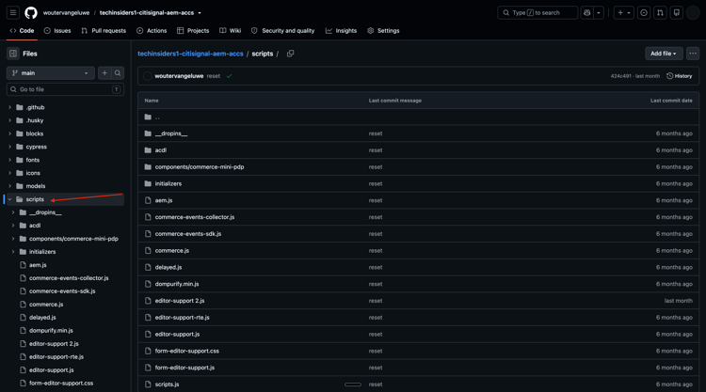Open form-editor-support.js in file list

point(185,368)
